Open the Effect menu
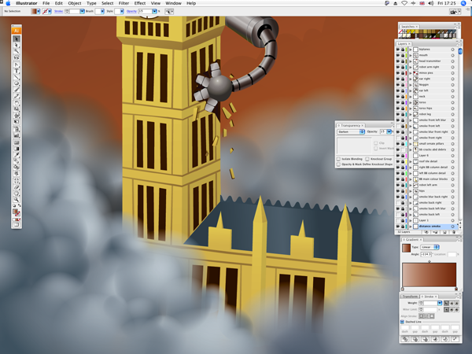The image size is (472, 354). coord(140,3)
